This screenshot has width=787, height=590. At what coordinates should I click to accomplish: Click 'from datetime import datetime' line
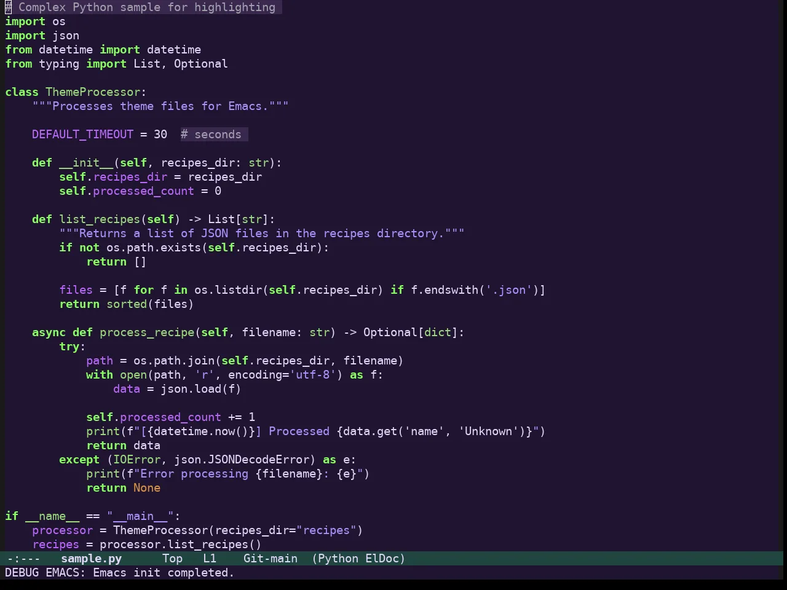(103, 50)
